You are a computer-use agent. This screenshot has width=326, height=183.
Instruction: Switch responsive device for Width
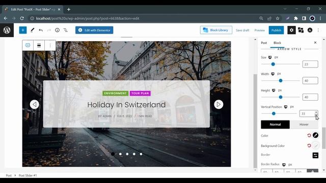point(273,74)
